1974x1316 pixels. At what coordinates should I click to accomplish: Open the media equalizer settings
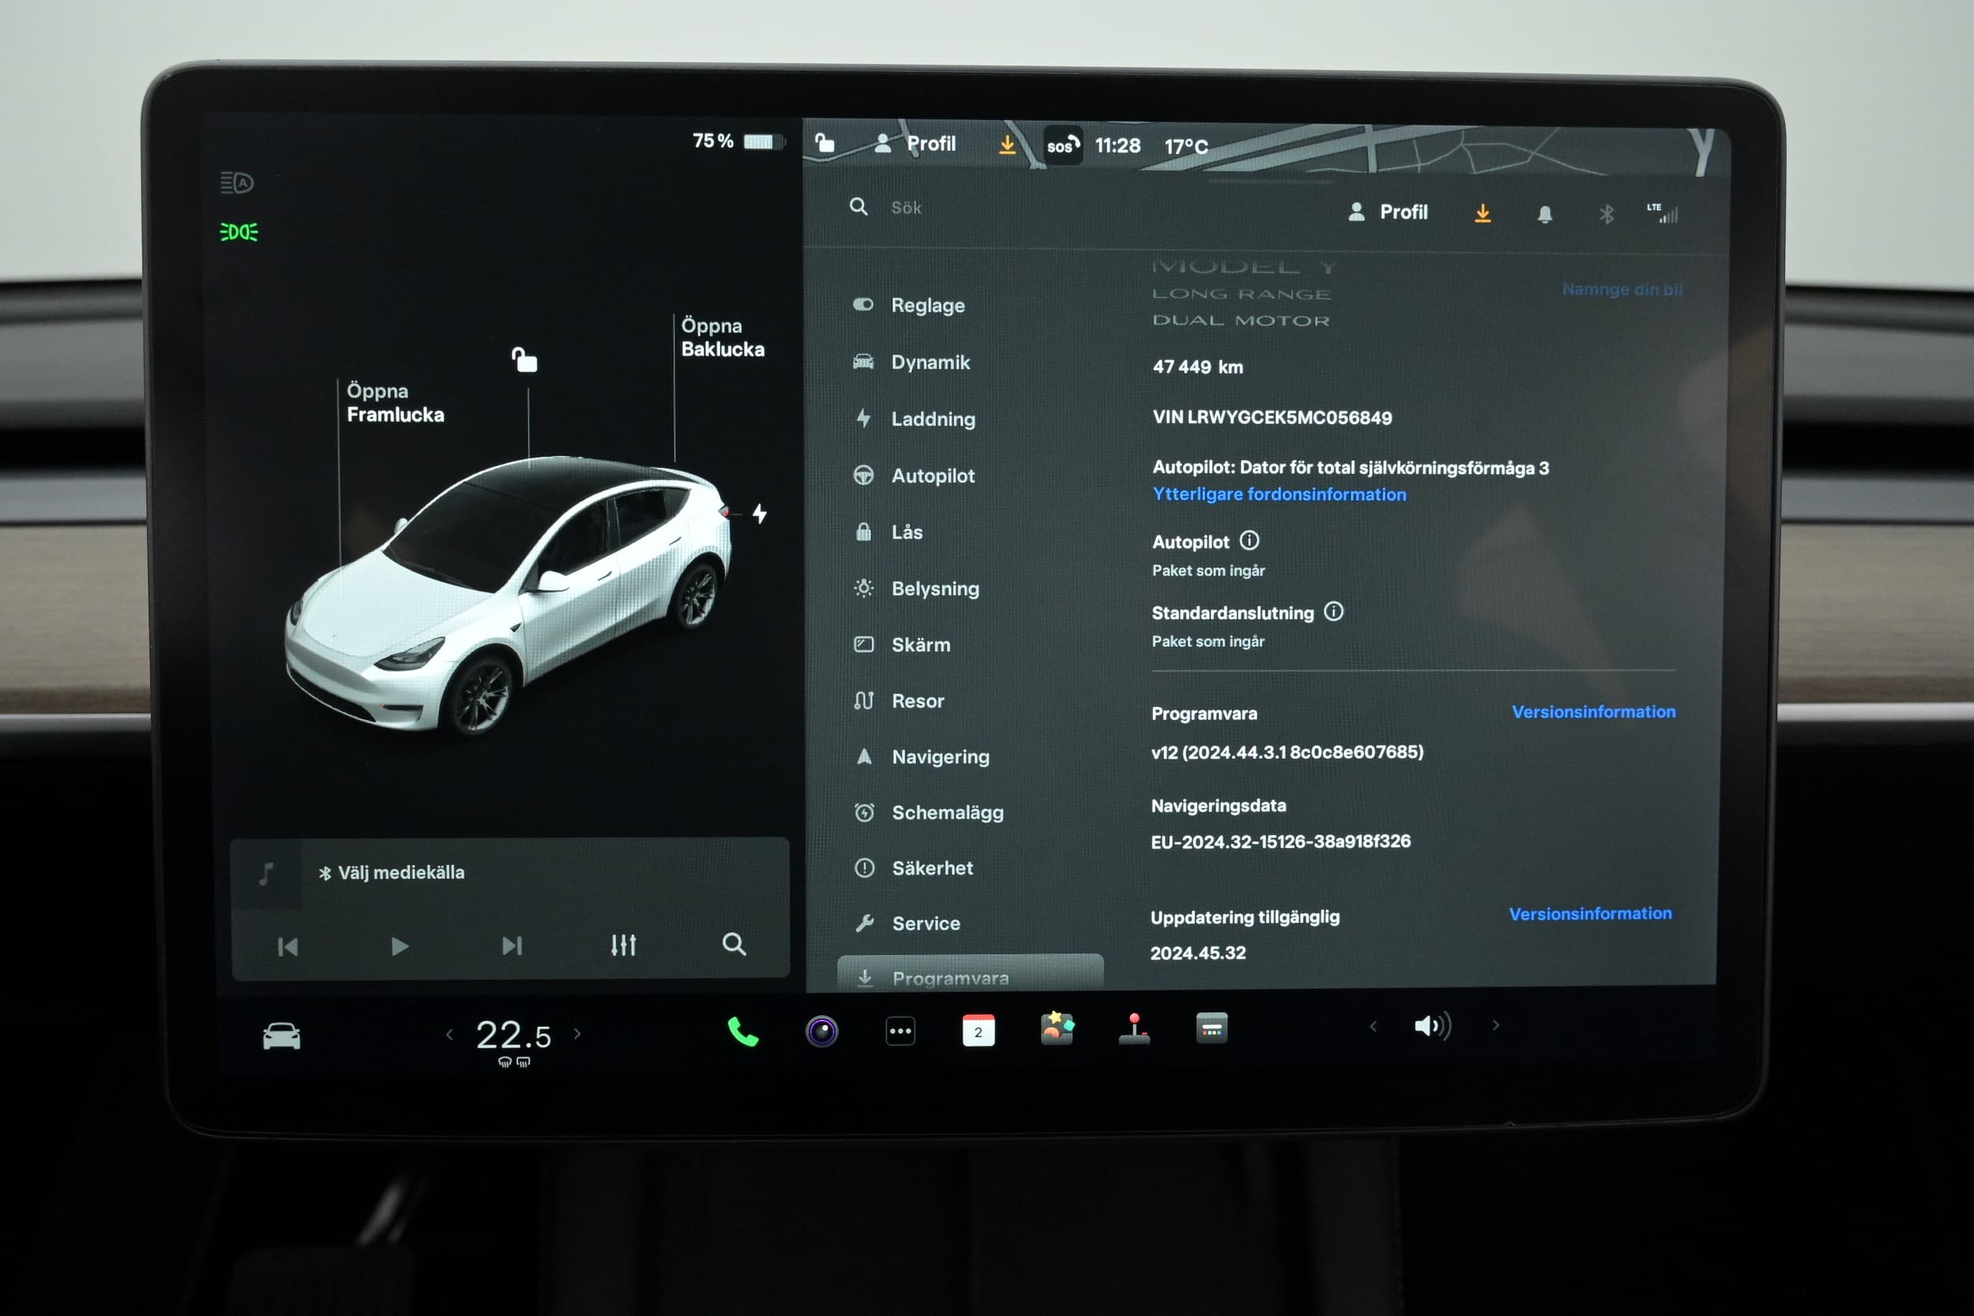point(623,945)
